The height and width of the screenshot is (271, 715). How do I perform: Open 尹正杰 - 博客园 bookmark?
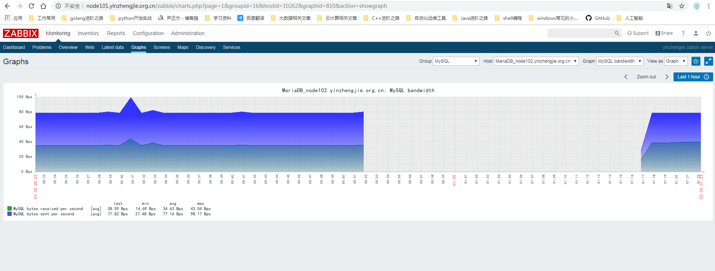(178, 18)
